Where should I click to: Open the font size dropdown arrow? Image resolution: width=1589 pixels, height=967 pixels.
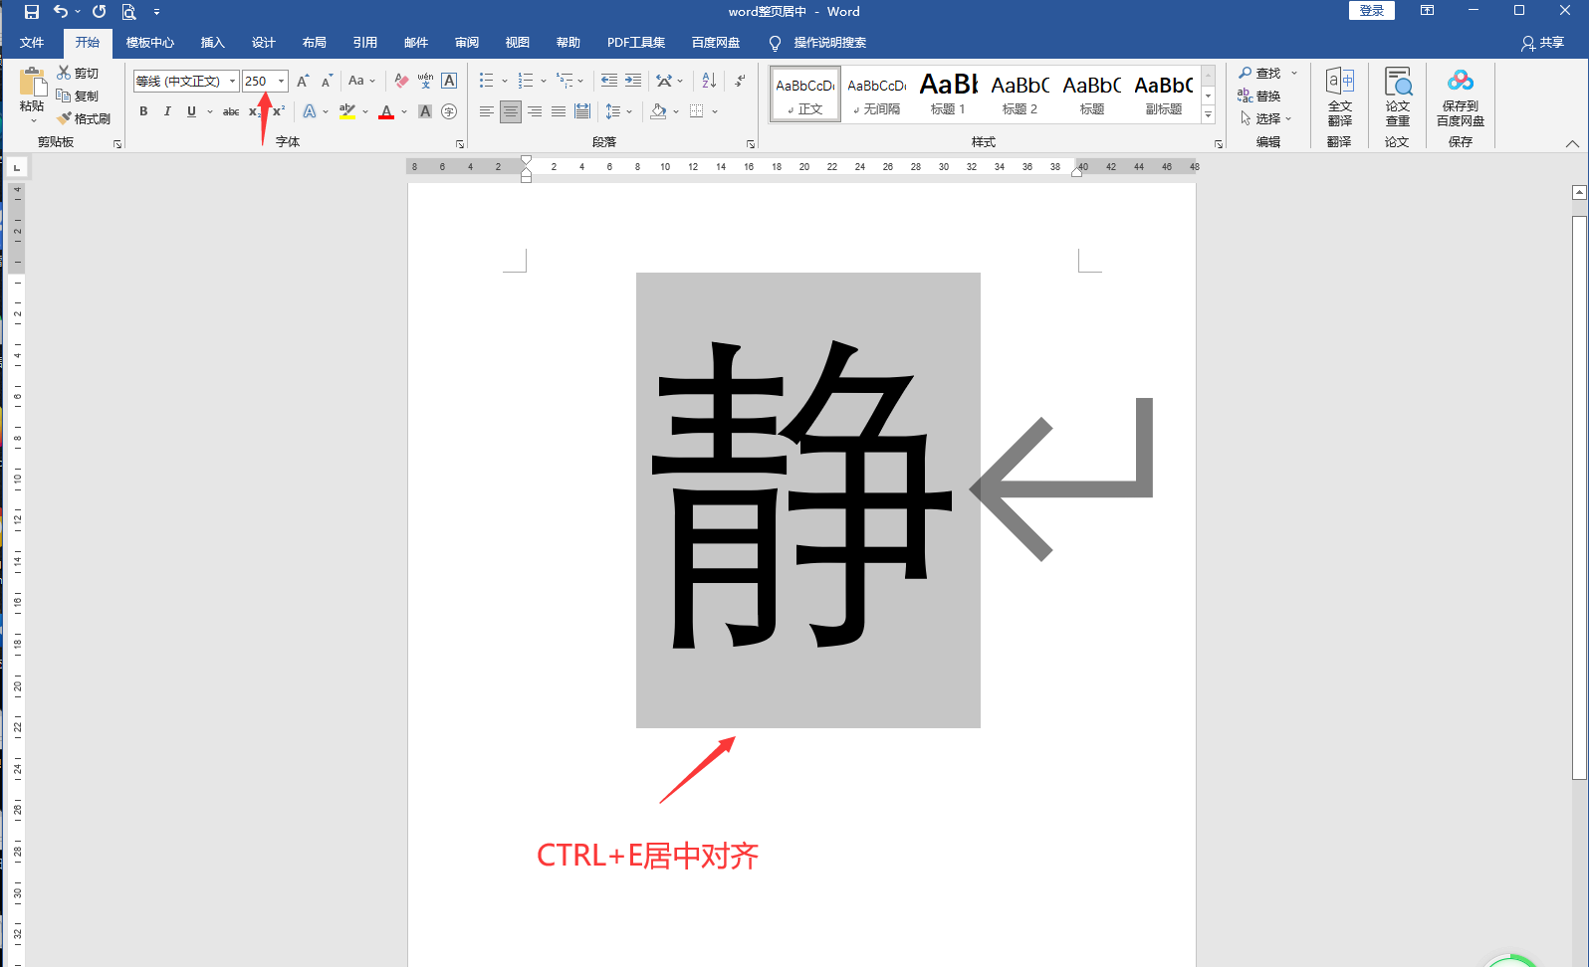[x=282, y=82]
